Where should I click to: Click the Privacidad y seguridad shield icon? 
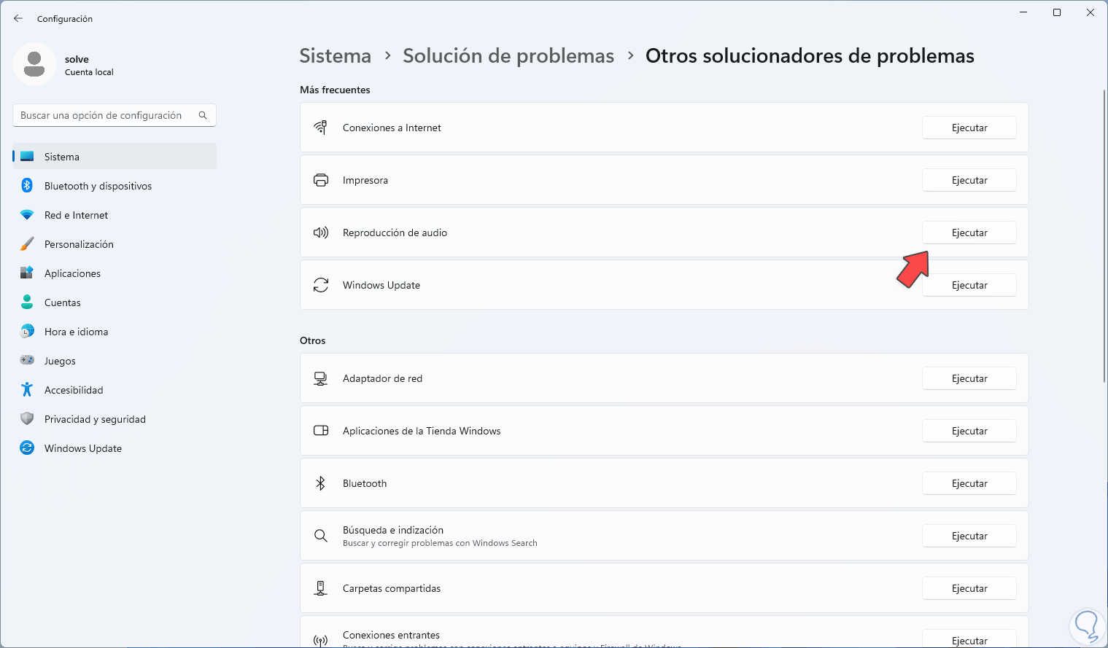point(27,419)
